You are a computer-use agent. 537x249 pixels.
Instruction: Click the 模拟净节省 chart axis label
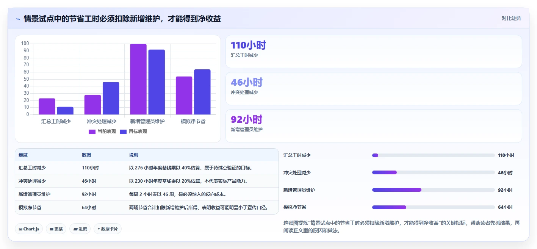(193, 121)
